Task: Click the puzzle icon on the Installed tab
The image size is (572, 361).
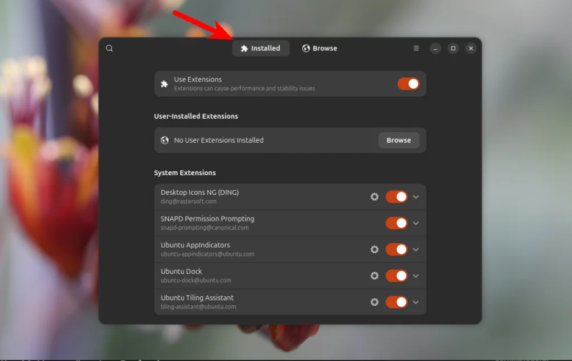Action: [244, 48]
